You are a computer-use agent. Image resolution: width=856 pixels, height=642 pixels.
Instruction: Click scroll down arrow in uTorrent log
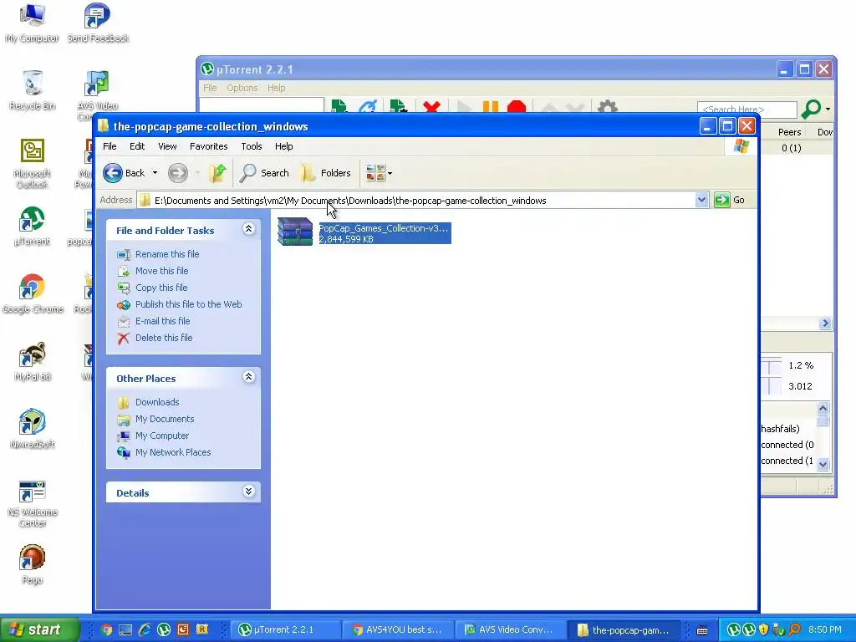pos(823,464)
